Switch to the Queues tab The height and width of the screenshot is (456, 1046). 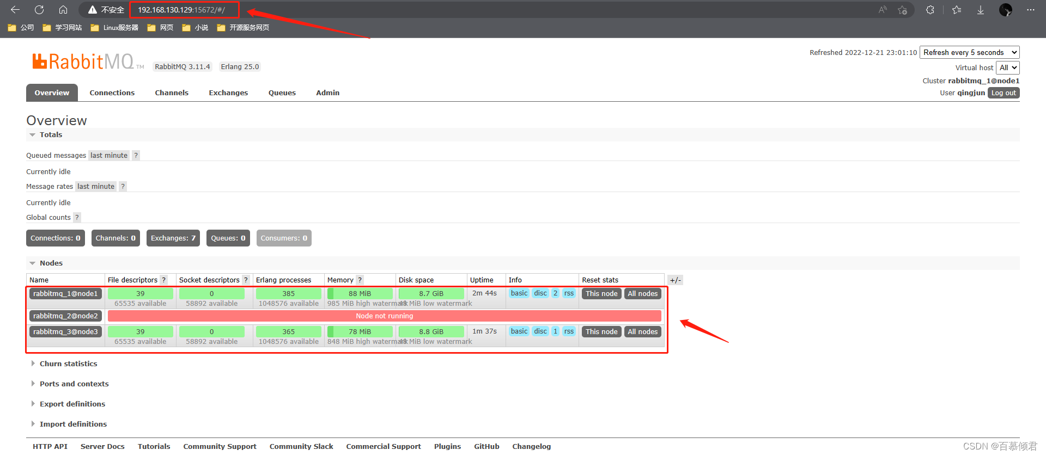(x=282, y=93)
